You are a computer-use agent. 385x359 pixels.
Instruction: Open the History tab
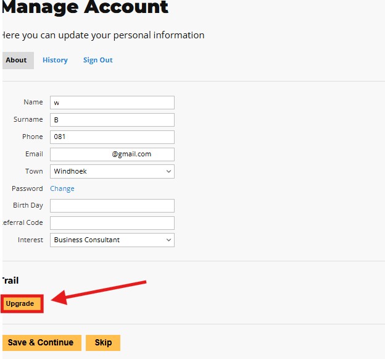(x=55, y=60)
